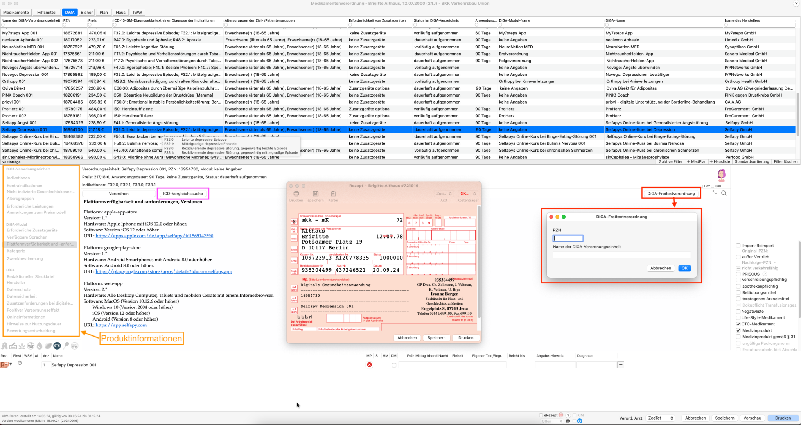
Task: Open the apps.apple.com selfapy link
Action: (154, 236)
